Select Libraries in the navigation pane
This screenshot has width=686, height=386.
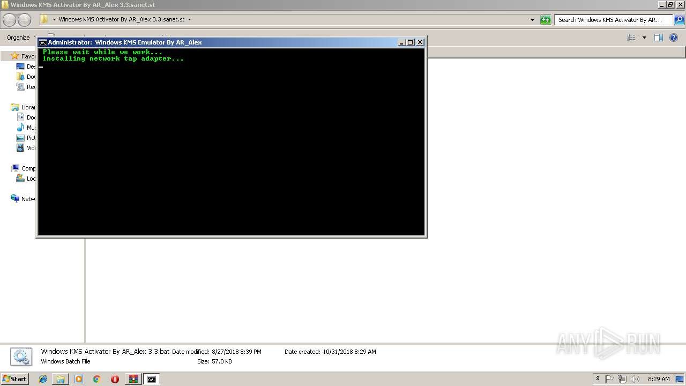pos(23,107)
